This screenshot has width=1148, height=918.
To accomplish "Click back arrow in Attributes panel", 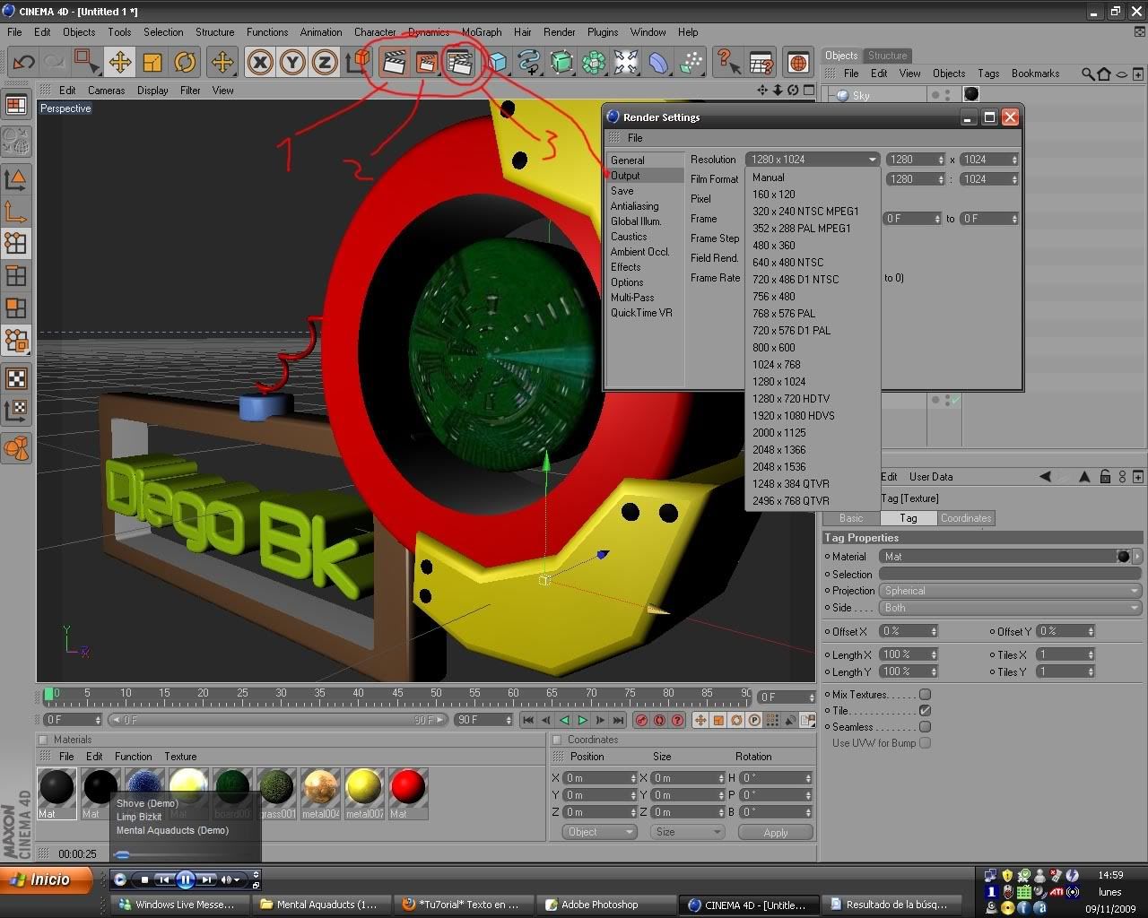I will point(1045,476).
